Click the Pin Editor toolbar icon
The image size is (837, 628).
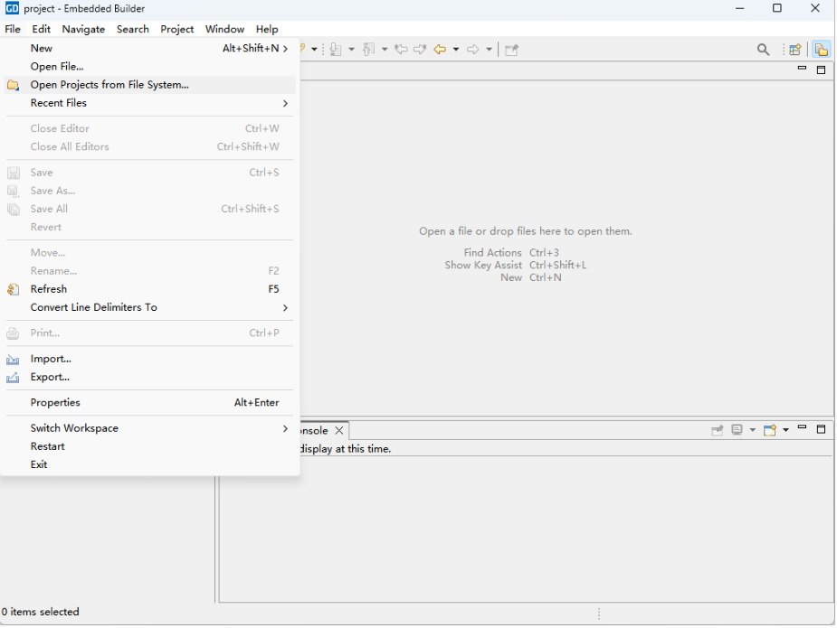coord(511,50)
